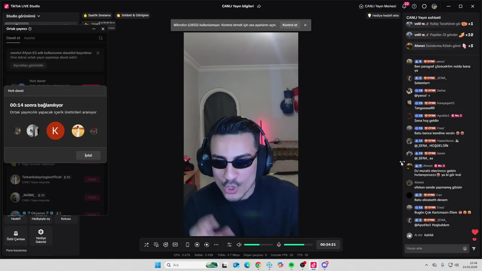The height and width of the screenshot is (271, 482).
Task: Open help icon beside Ortak yayıncı title
Action: pos(30,29)
